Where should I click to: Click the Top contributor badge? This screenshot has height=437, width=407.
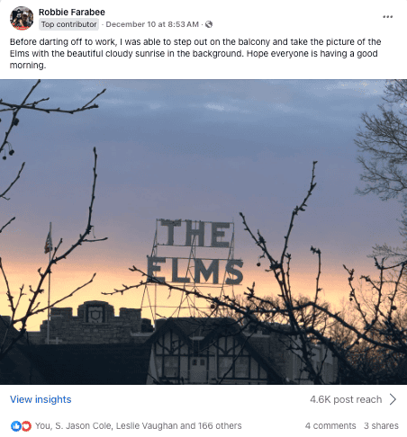(69, 24)
